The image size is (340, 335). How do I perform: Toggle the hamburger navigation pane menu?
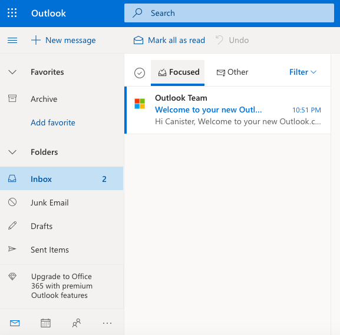click(x=12, y=40)
